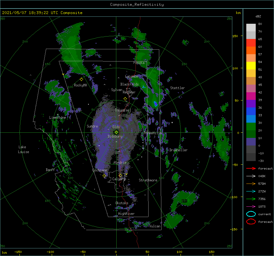Pick the yellow 54 dBZ color swatch
This screenshot has height=256, width=274.
(251, 66)
